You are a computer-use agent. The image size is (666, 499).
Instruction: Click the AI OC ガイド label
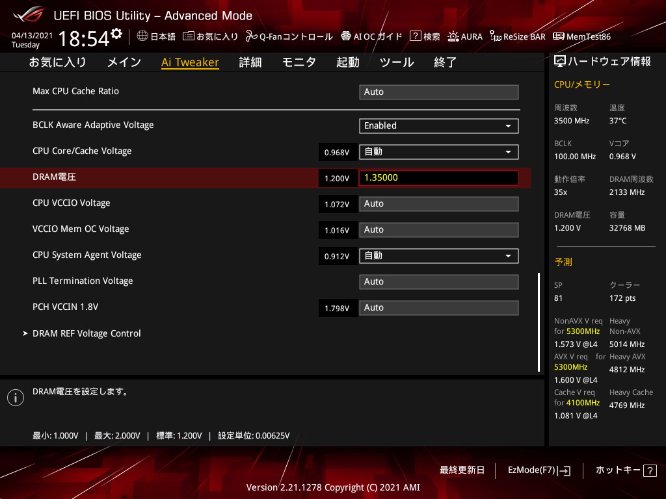(378, 36)
